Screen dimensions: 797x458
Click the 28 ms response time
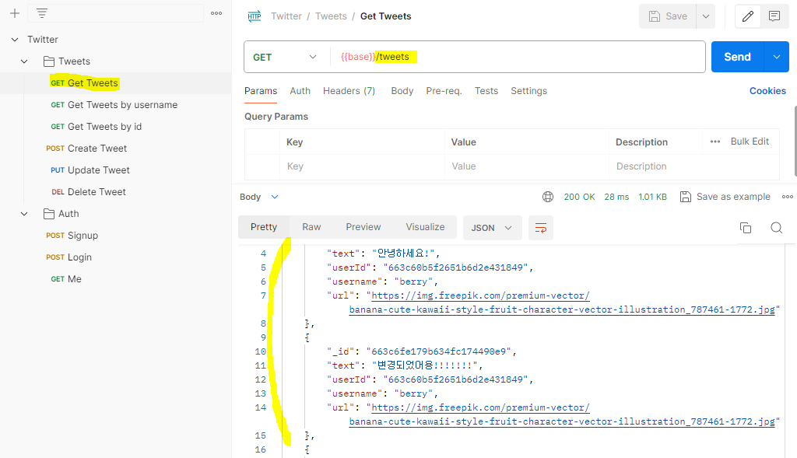[616, 197]
